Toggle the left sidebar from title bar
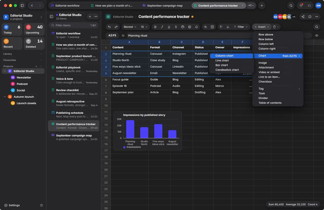This screenshot has width=324, height=210. click(x=22, y=6)
